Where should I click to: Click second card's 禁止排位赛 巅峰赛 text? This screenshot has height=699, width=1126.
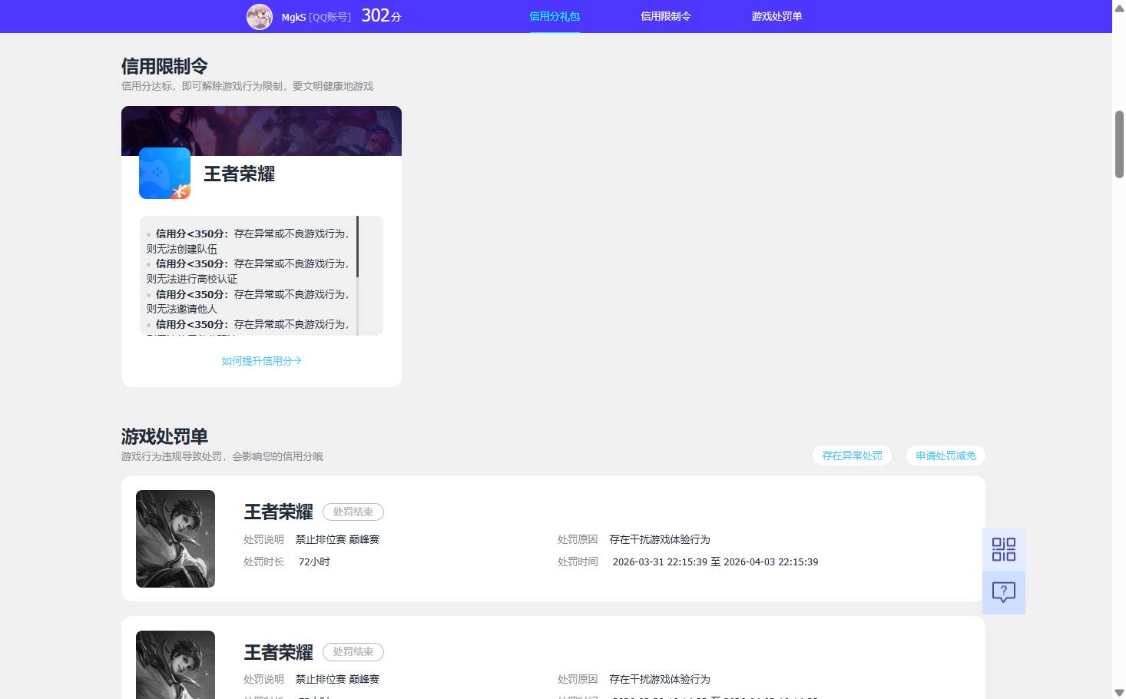[x=337, y=679]
